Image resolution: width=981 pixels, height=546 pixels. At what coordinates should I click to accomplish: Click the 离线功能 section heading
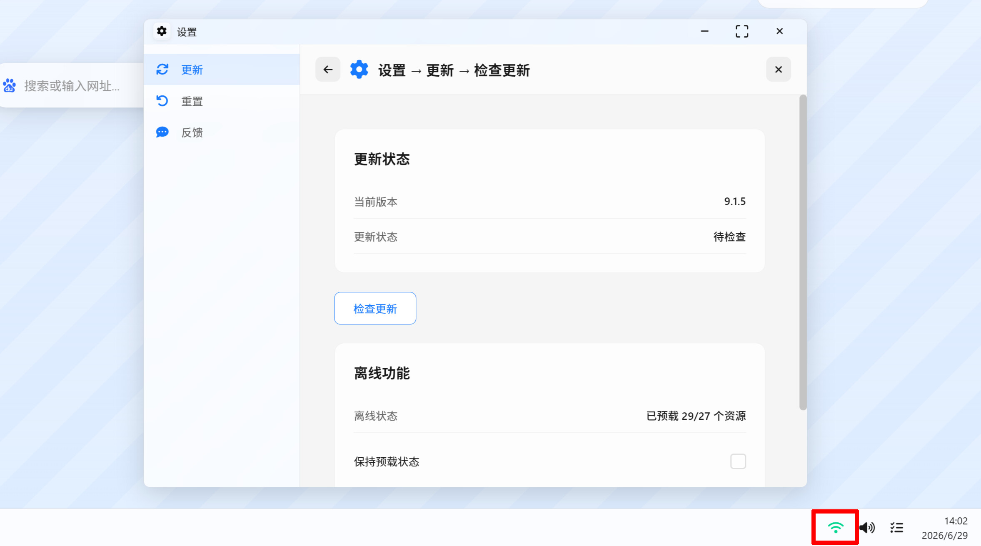coord(382,373)
